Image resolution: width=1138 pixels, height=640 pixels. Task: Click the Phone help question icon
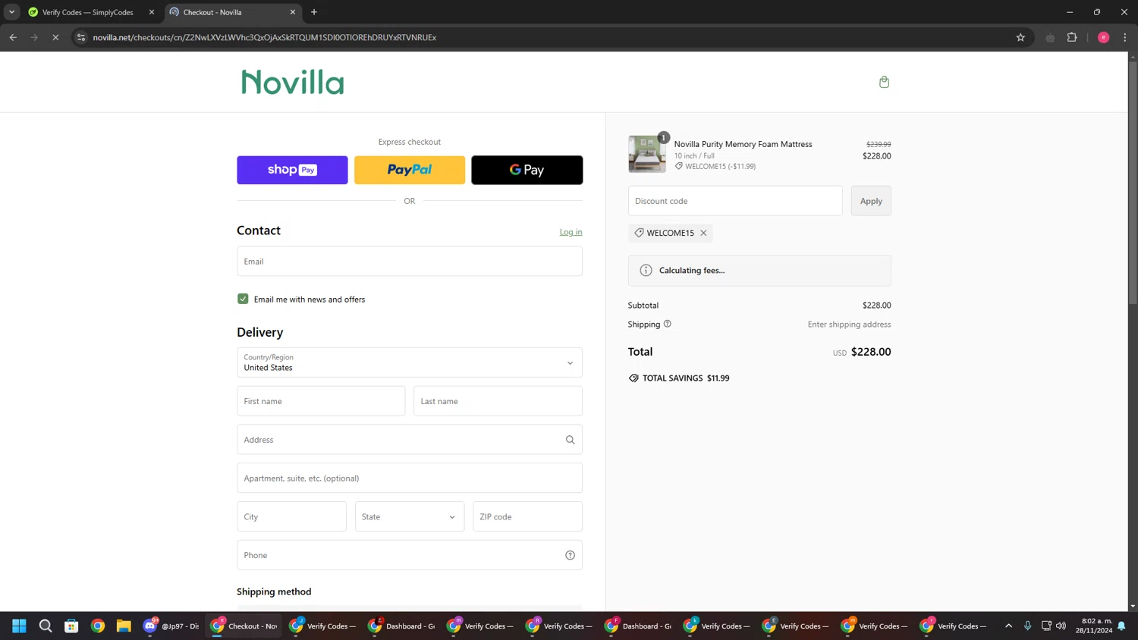(570, 555)
